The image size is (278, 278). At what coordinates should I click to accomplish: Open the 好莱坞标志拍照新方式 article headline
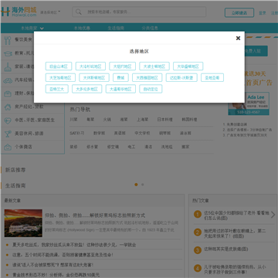tap(95, 215)
